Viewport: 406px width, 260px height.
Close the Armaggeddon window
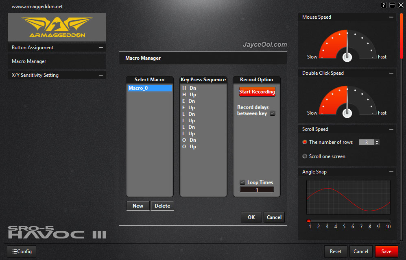click(x=401, y=5)
